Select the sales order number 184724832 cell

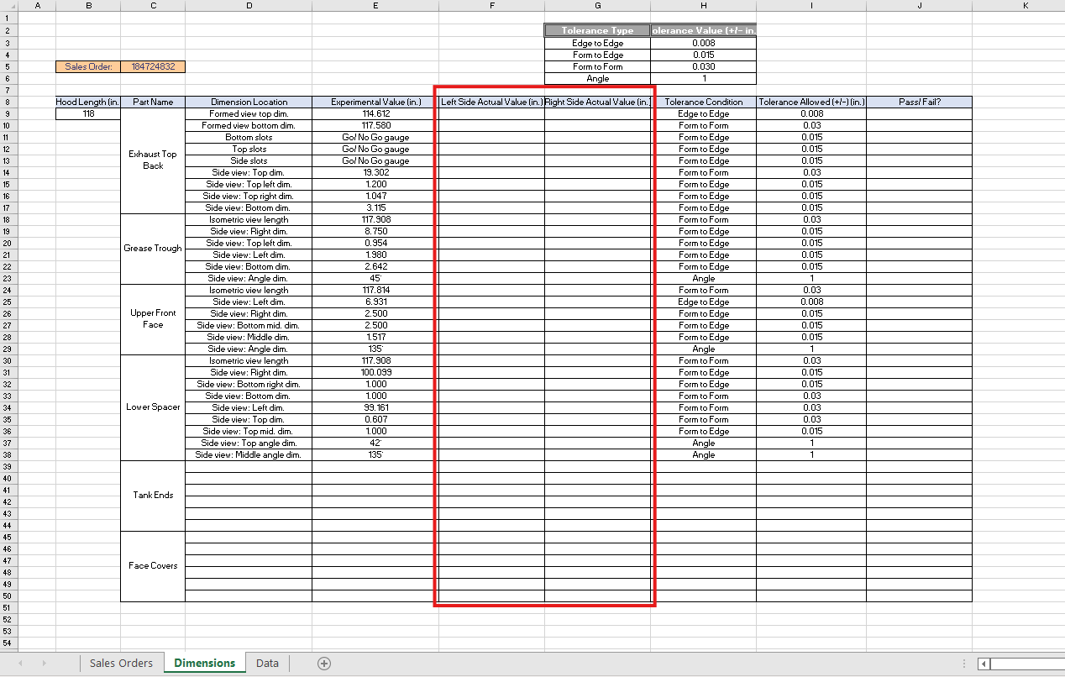(153, 66)
